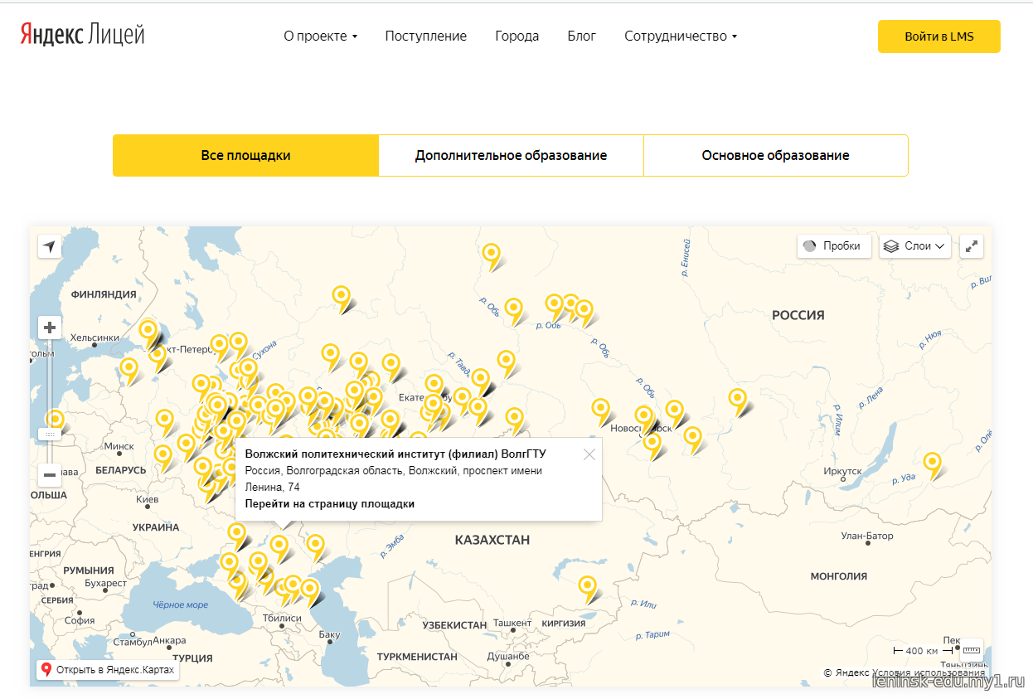The width and height of the screenshot is (1033, 699).
Task: Select the Все площадки tab
Action: [246, 156]
